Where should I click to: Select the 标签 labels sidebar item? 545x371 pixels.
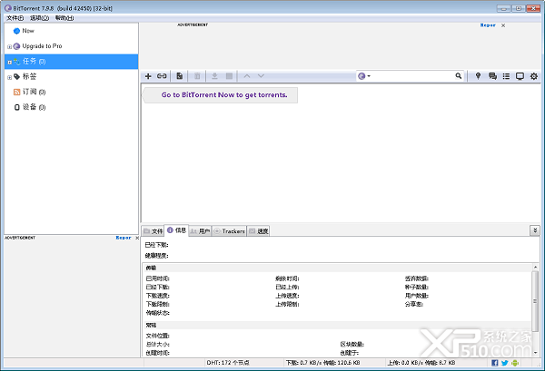pyautogui.click(x=71, y=77)
